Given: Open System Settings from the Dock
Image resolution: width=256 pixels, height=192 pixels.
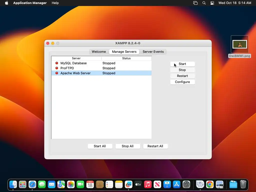Looking at the screenshot, I should pos(186,184).
